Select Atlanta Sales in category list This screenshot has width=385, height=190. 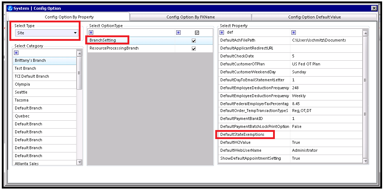pyautogui.click(x=45, y=163)
